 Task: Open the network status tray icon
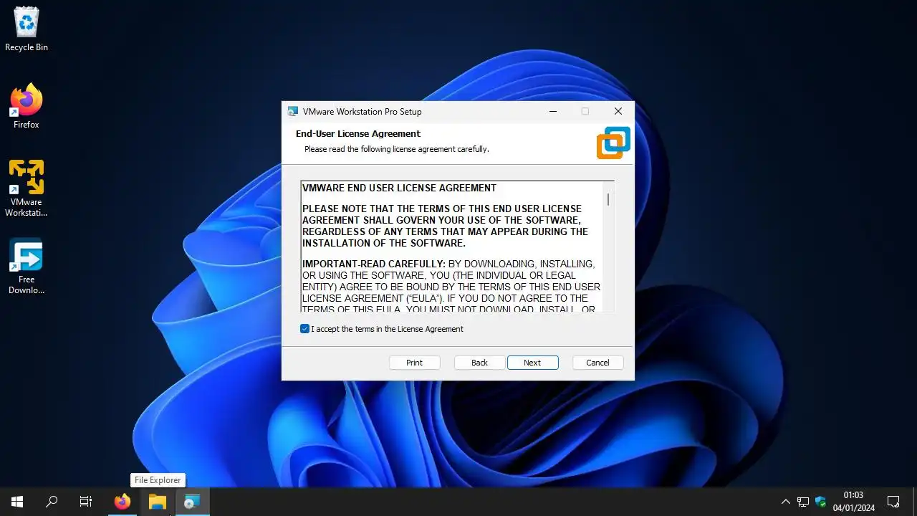point(803,502)
